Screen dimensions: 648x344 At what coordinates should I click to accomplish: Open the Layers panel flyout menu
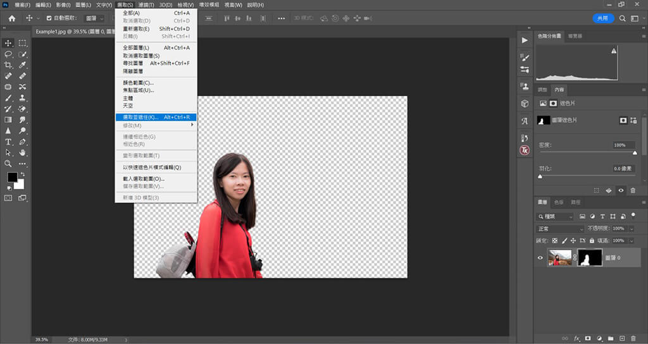click(x=644, y=202)
